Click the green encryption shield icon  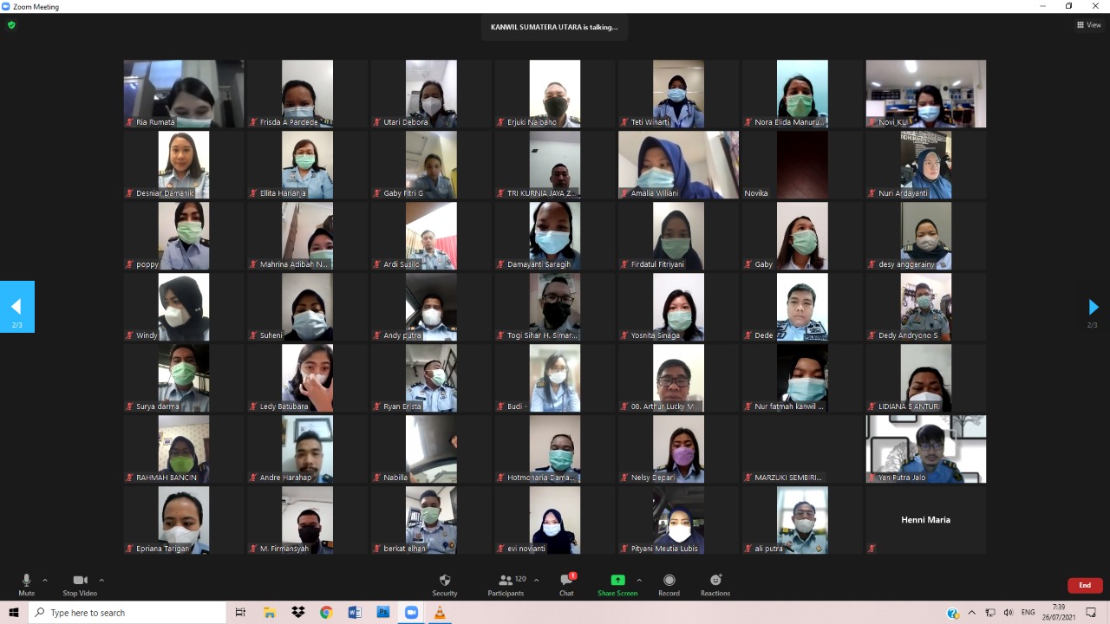click(x=11, y=25)
